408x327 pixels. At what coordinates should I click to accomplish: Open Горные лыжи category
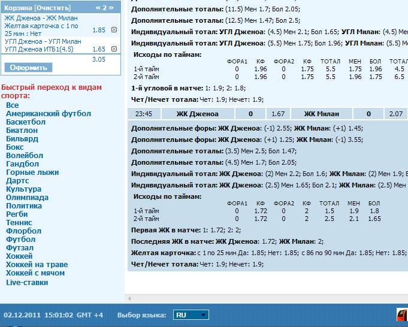pos(32,172)
